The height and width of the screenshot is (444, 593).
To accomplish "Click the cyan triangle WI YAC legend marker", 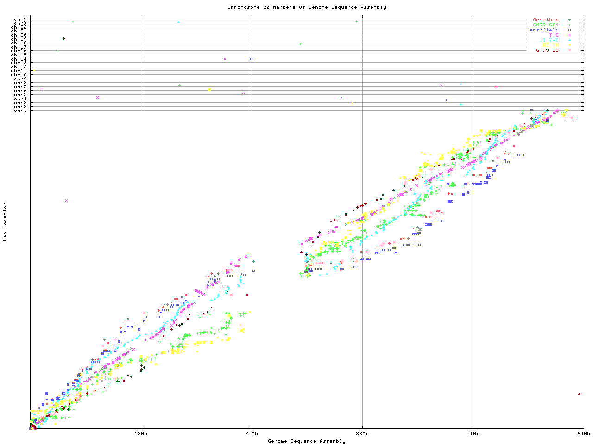I will [569, 40].
